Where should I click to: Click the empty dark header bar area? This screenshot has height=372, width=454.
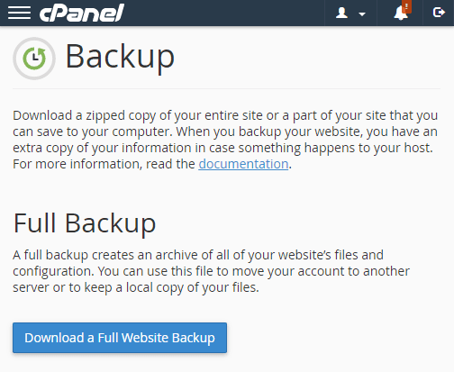(224, 13)
